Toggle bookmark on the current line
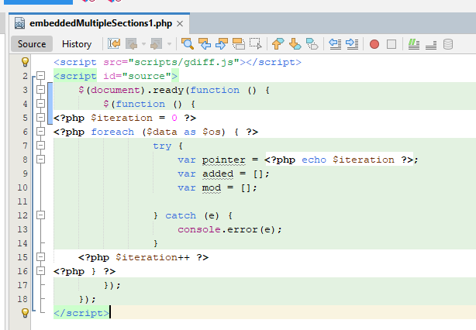This screenshot has height=330, width=476. 312,44
